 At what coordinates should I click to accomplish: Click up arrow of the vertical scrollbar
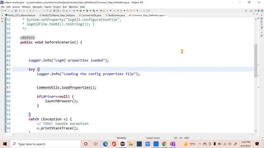(x=256, y=19)
